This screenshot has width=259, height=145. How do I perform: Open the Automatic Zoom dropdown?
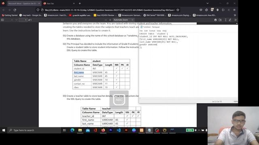(123, 20)
